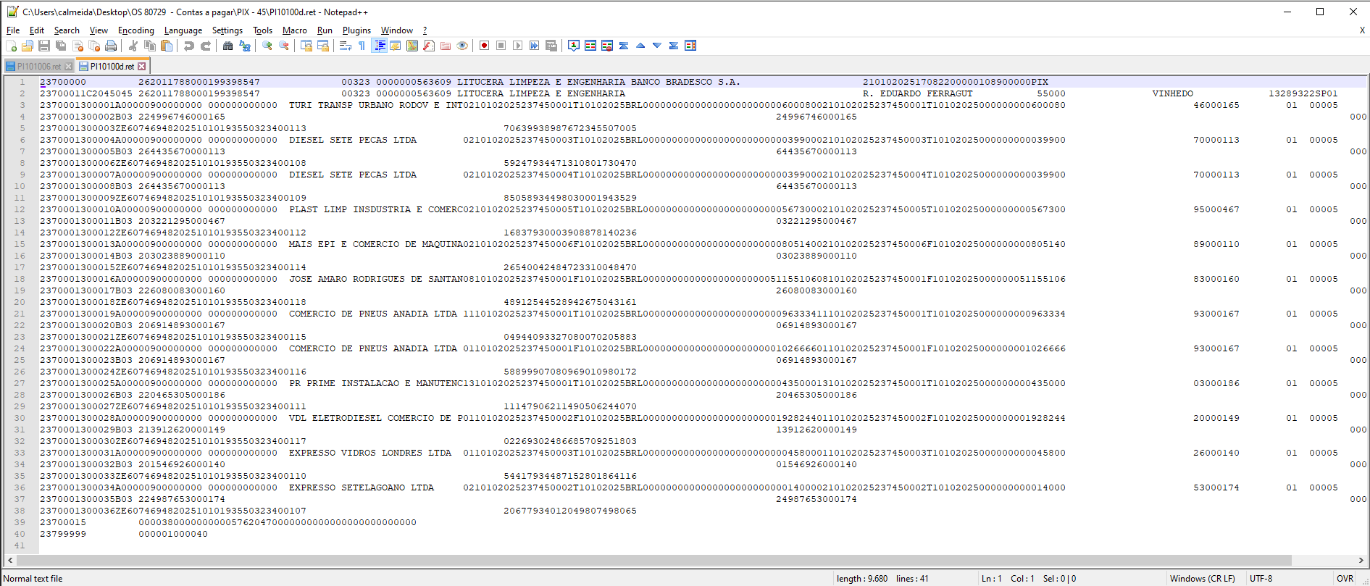
Task: Click the Undo arrow icon
Action: pyautogui.click(x=189, y=46)
